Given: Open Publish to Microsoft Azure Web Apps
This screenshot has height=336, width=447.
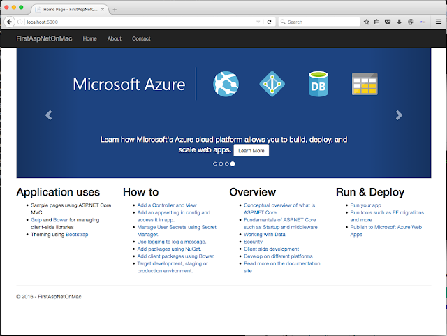Looking at the screenshot, I should coord(386,231).
